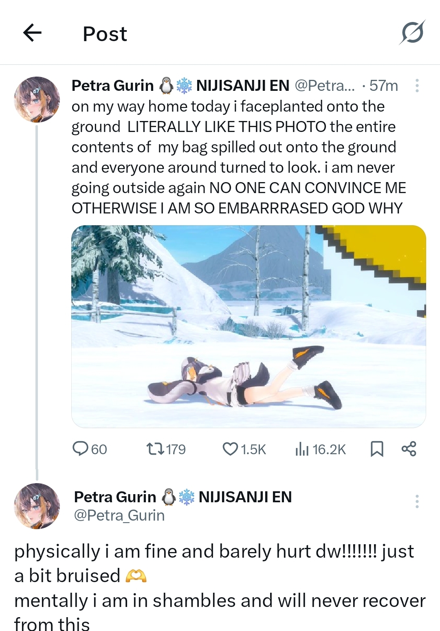The image size is (440, 631).
Task: Open the snowy faceplant image
Action: coord(249,326)
